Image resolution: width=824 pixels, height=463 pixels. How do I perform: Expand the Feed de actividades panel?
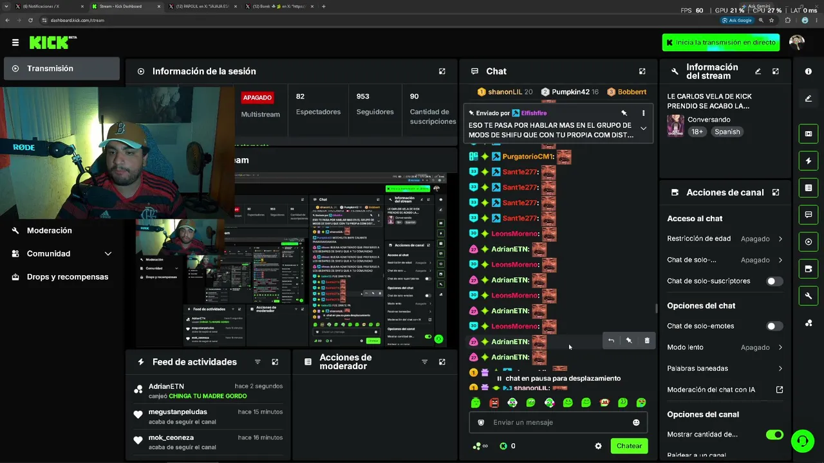pos(275,362)
